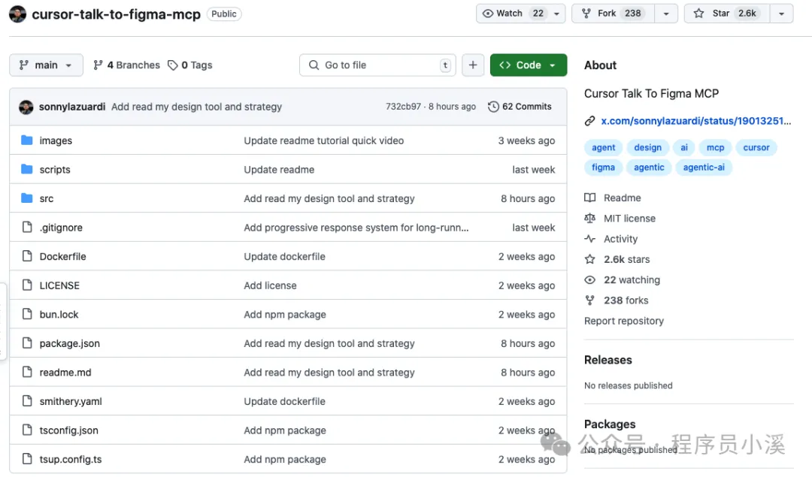Open the smithery.yaml file

pos(71,401)
